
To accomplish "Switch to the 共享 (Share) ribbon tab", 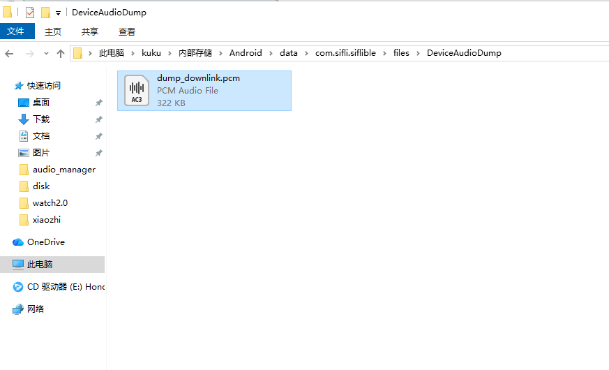I will click(x=90, y=31).
